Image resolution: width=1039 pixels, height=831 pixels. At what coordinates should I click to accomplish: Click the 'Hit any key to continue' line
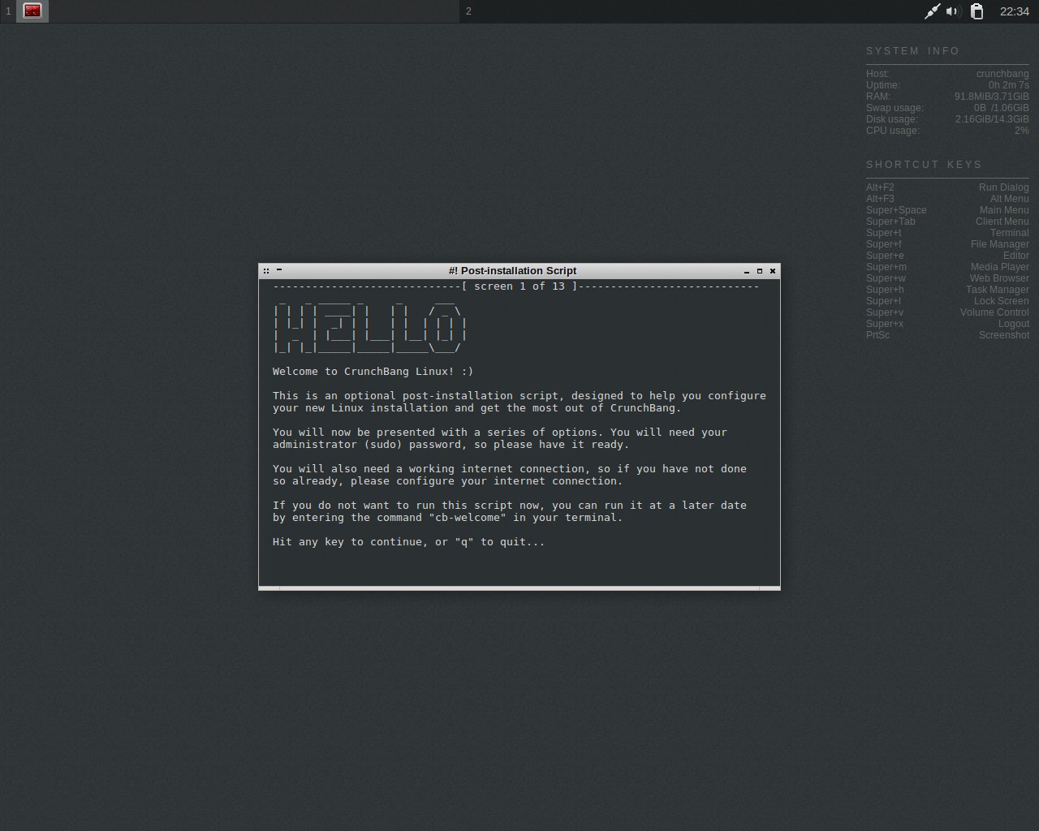[409, 542]
